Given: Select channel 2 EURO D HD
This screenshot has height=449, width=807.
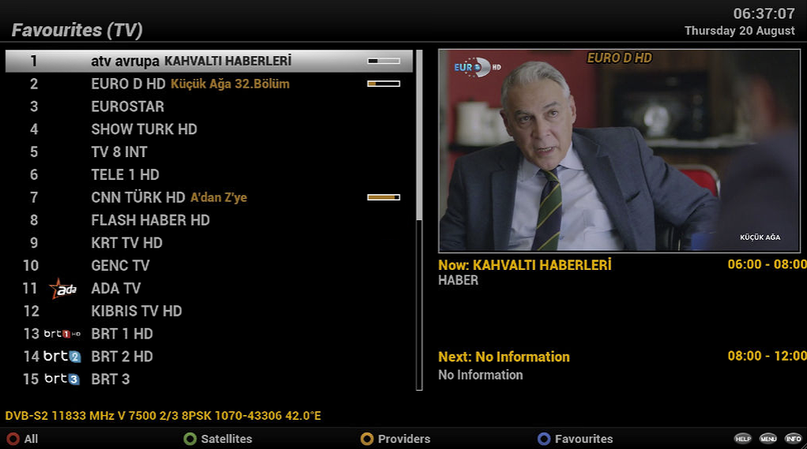Looking at the screenshot, I should (209, 84).
